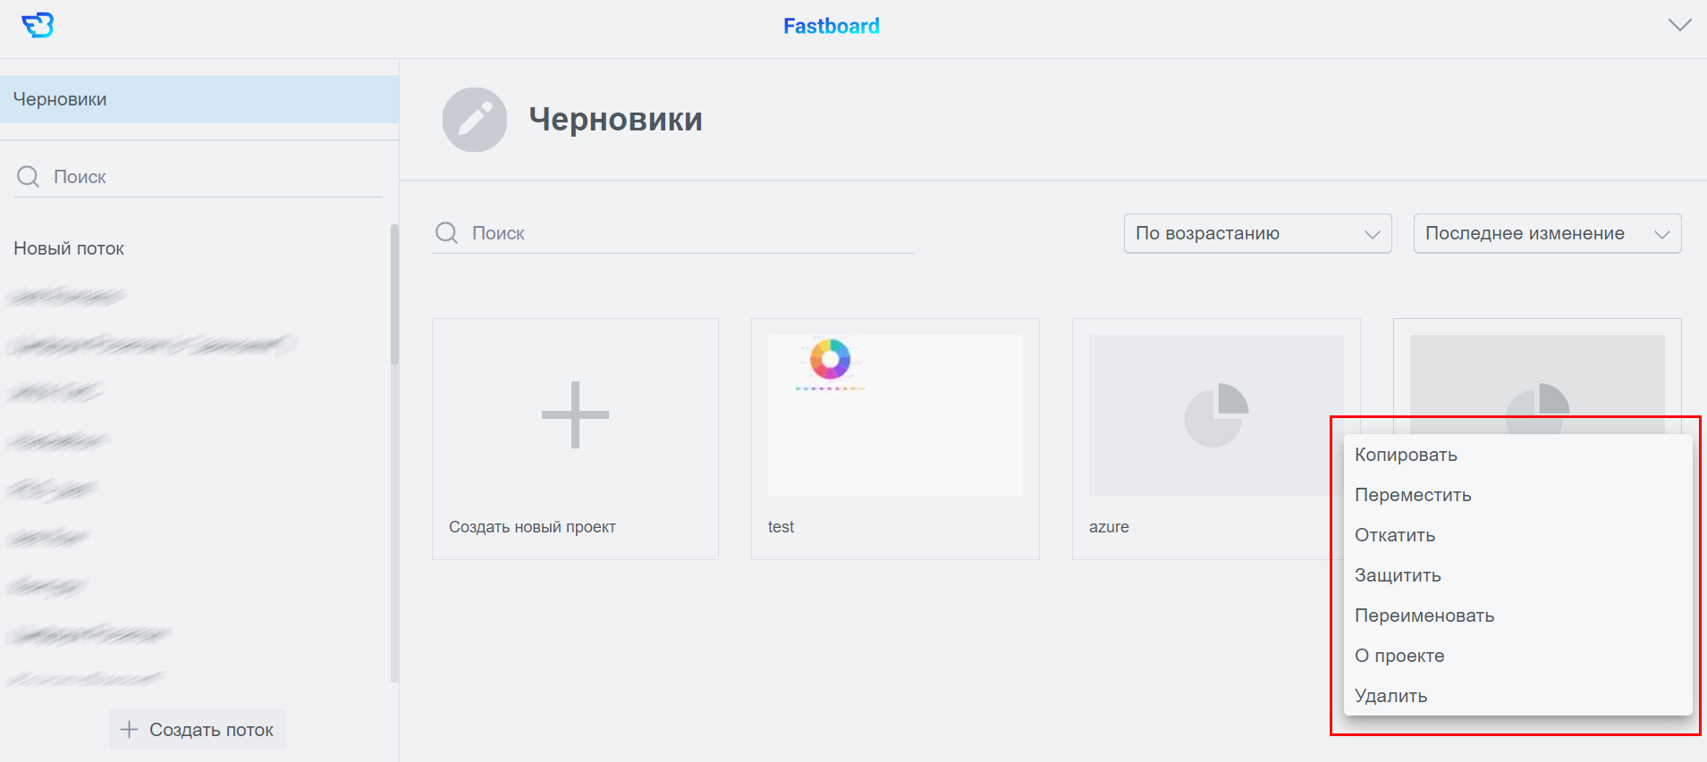The width and height of the screenshot is (1707, 762).
Task: Select Удалить in the context menu
Action: point(1390,696)
